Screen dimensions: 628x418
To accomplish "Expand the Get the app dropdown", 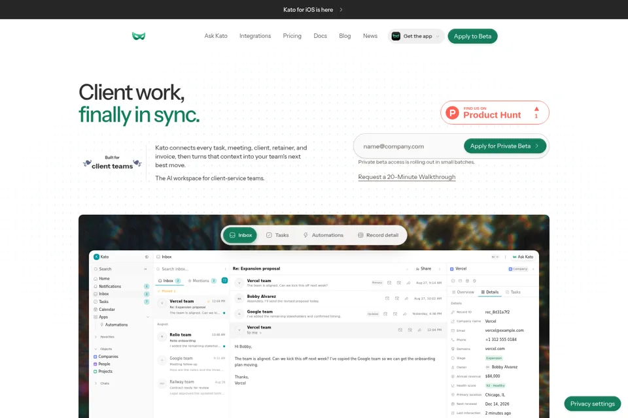I will point(416,36).
